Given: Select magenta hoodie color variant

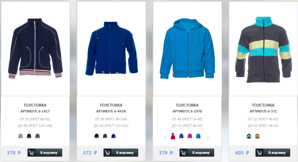Looking at the screenshot, I should [190, 136].
